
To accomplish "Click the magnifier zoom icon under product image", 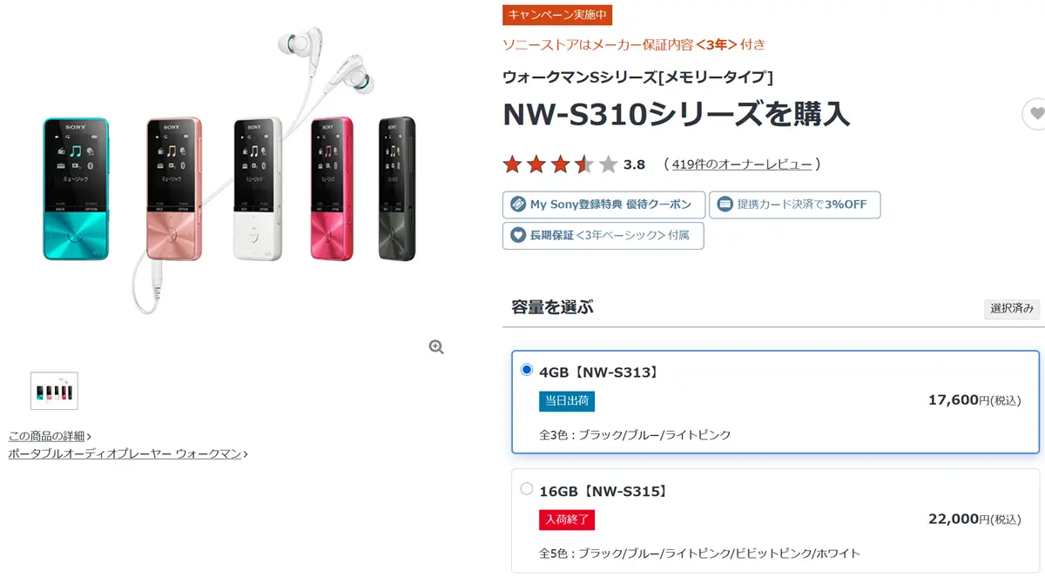I will click(436, 347).
